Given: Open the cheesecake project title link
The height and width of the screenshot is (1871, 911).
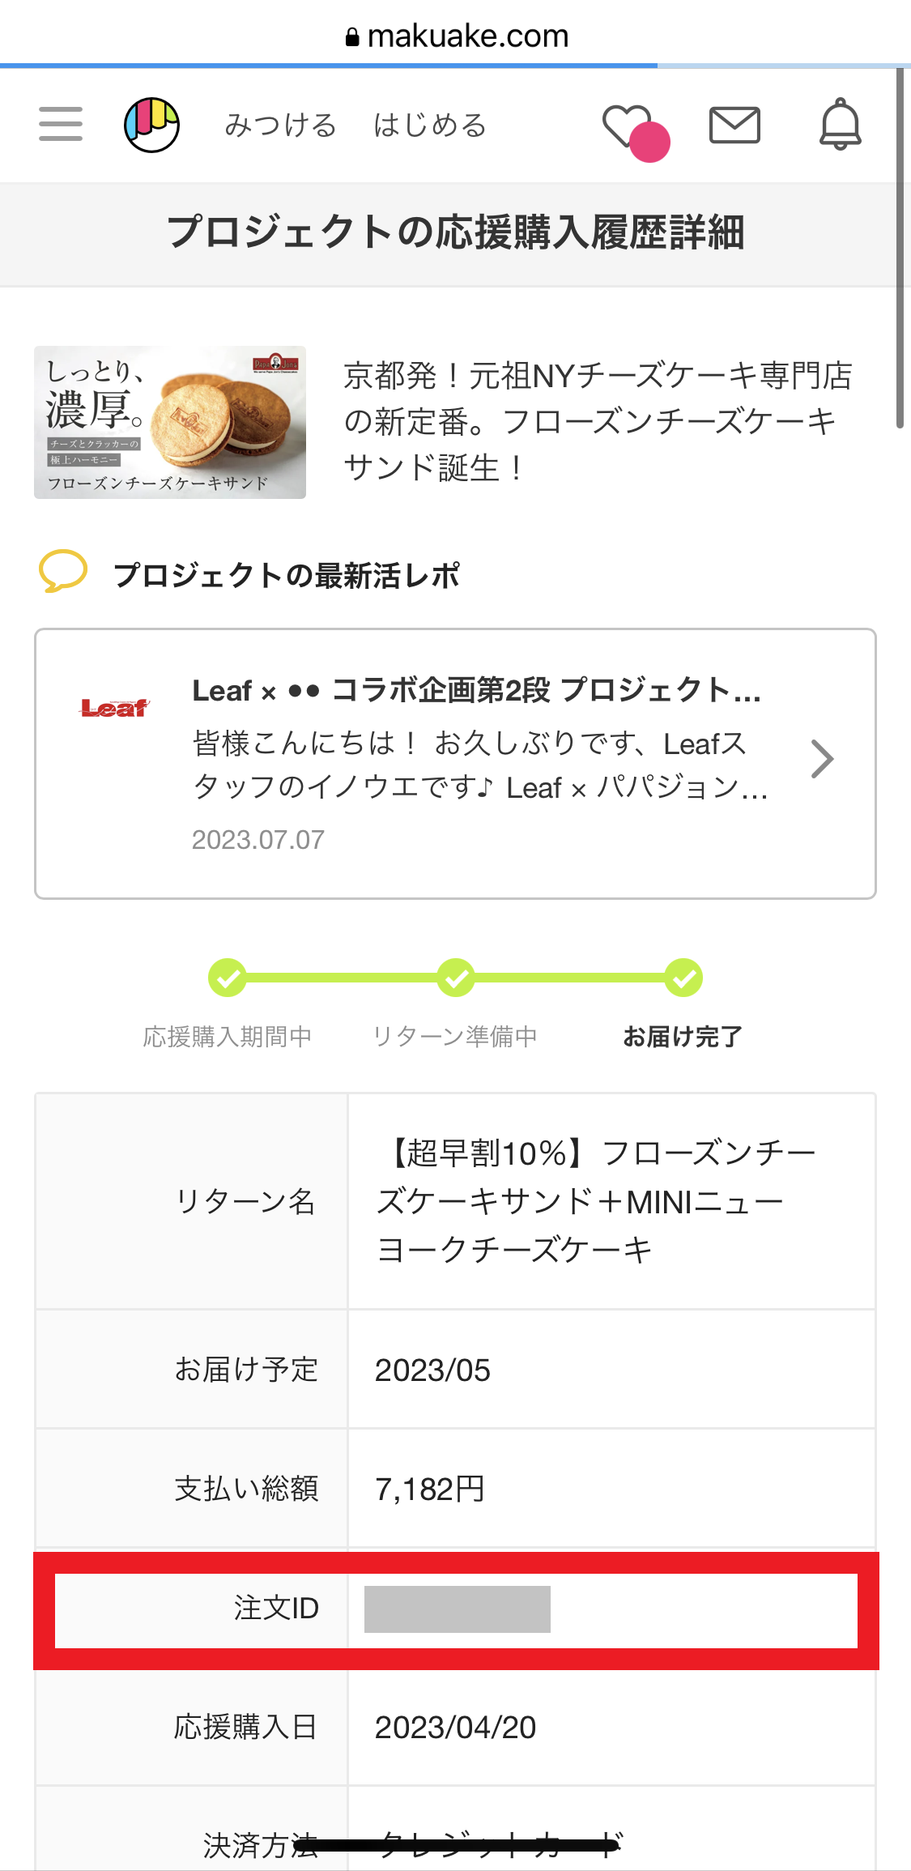Looking at the screenshot, I should coord(597,421).
